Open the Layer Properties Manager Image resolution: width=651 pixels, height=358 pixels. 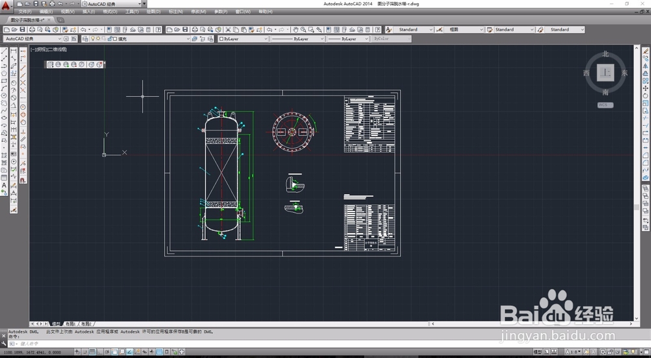click(85, 38)
